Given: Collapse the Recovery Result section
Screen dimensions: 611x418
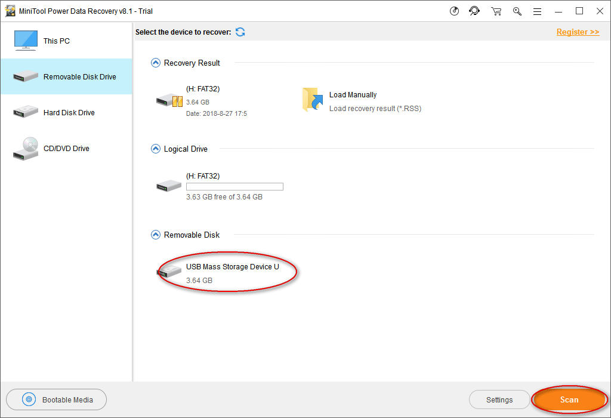Looking at the screenshot, I should pos(156,63).
